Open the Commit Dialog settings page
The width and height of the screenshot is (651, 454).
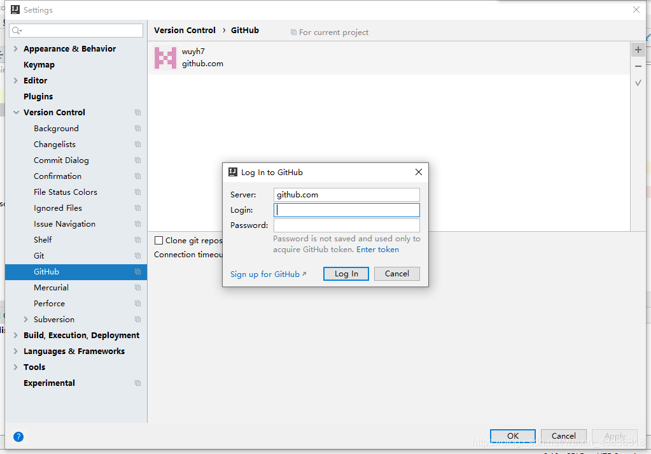[61, 160]
